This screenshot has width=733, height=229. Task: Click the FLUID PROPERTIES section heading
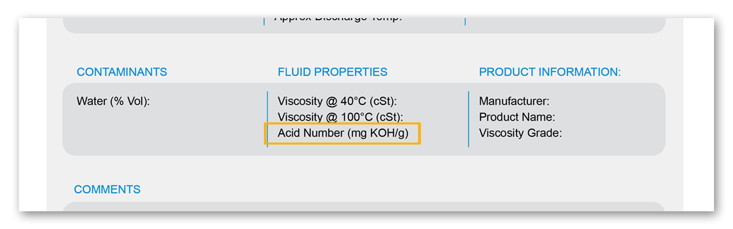(x=332, y=72)
